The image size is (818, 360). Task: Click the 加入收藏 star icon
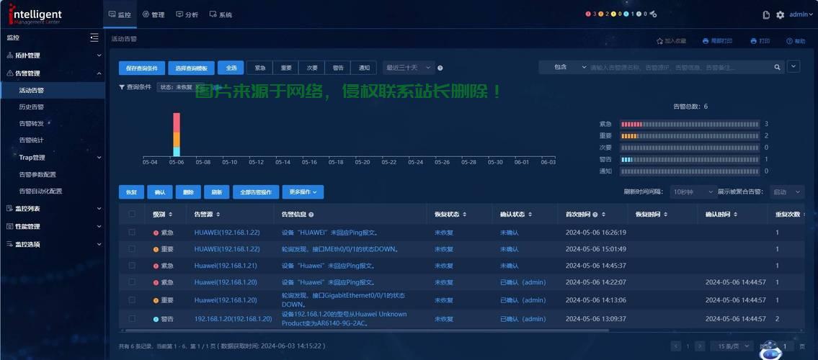pyautogui.click(x=659, y=40)
